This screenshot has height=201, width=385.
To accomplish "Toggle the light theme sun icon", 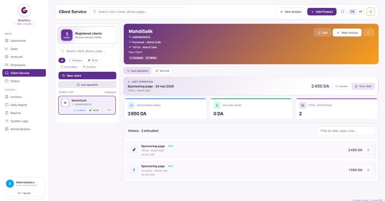I will coord(370,12).
